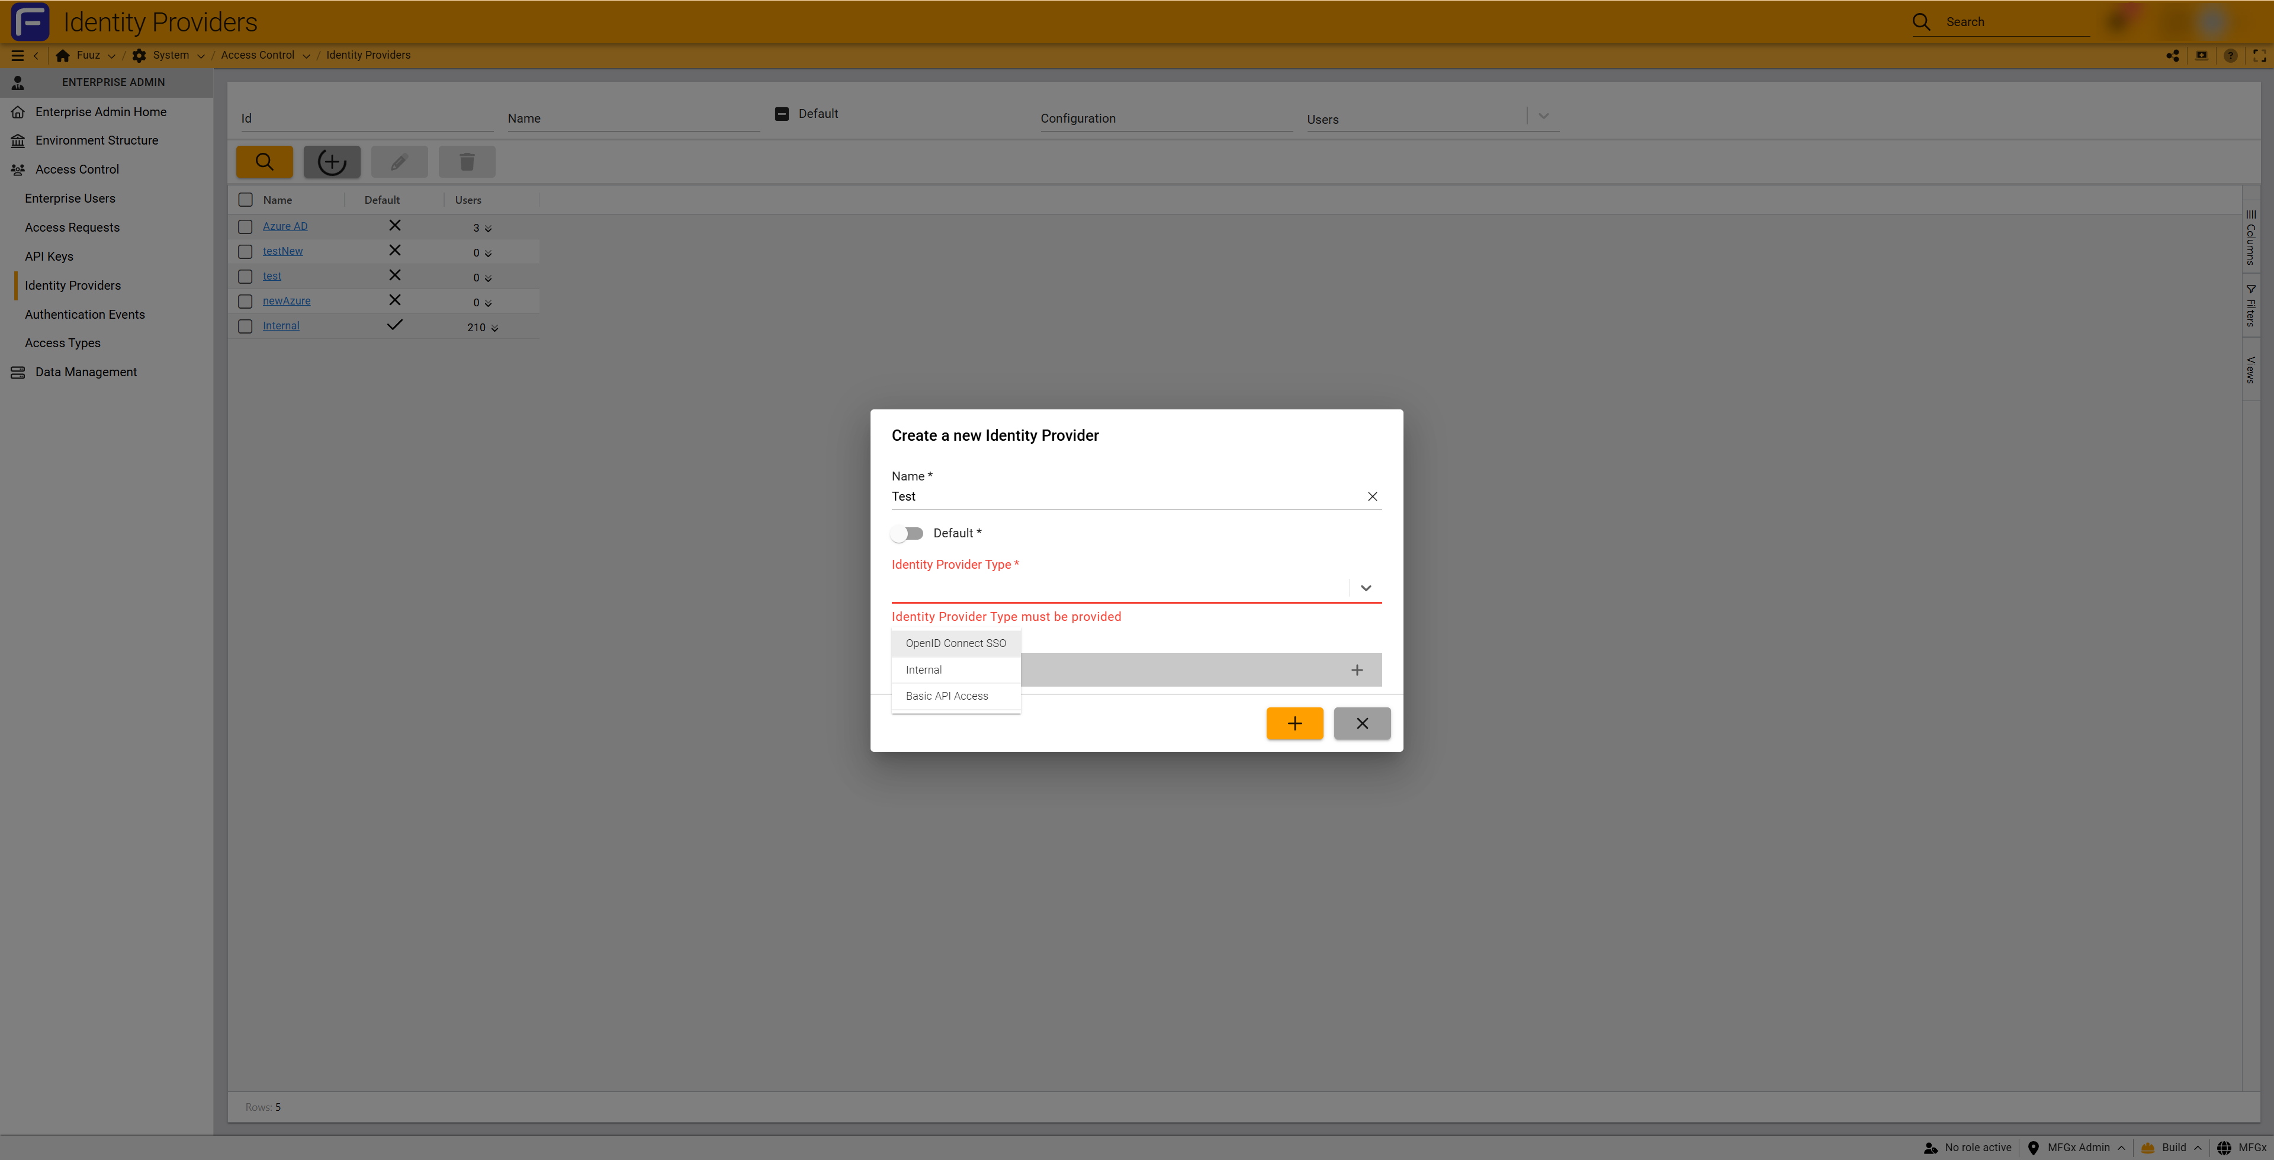Click the Enterprise Admin user icon
Viewport: 2274px width, 1160px height.
point(18,82)
